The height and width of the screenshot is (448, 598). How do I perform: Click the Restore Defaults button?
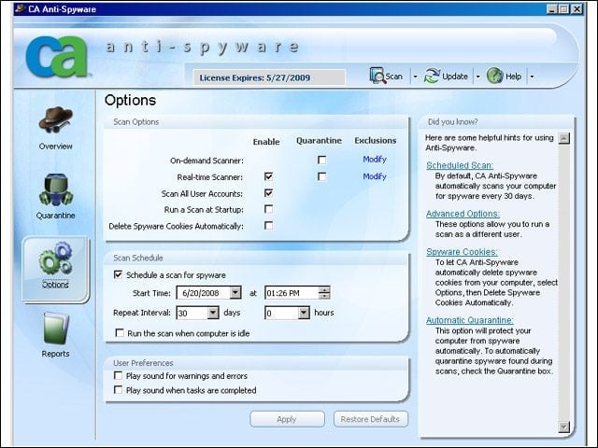coord(371,419)
